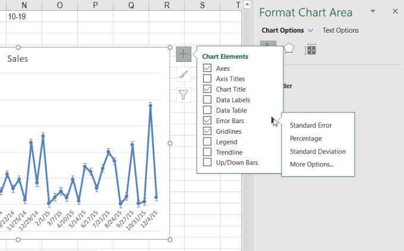Viewport: 404px width, 251px height.
Task: Enable the Legend checkbox
Action: click(207, 142)
